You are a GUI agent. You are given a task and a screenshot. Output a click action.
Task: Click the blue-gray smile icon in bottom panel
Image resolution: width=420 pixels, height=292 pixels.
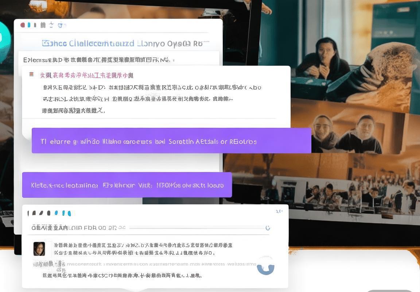(x=265, y=268)
